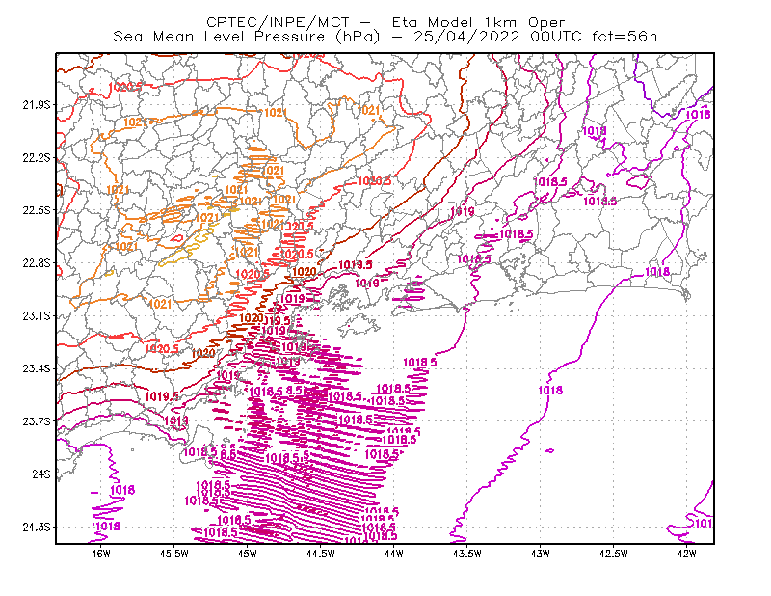
Task: Select the 46W longitude axis label
Action: (101, 554)
